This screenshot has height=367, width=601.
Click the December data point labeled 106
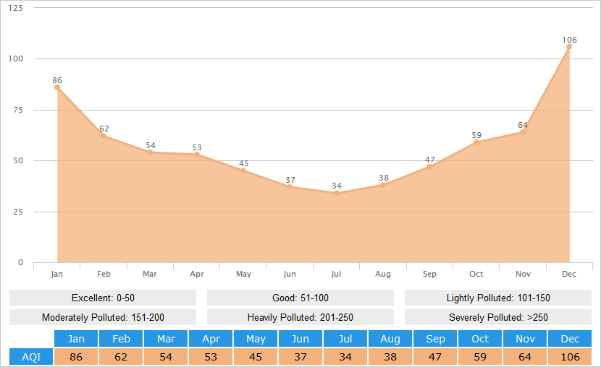pyautogui.click(x=569, y=47)
